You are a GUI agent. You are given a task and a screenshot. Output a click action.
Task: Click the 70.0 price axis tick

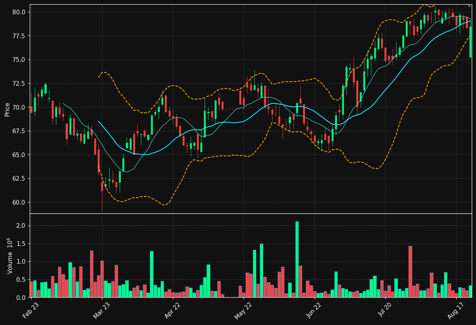[19, 107]
